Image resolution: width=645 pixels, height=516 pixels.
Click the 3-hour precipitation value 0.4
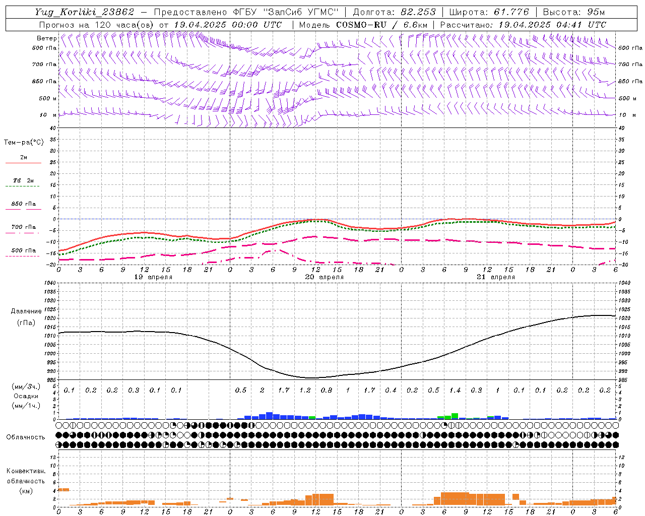pyautogui.click(x=391, y=391)
